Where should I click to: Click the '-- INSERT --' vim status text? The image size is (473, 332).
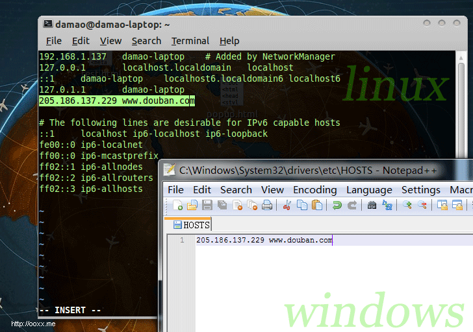(70, 310)
